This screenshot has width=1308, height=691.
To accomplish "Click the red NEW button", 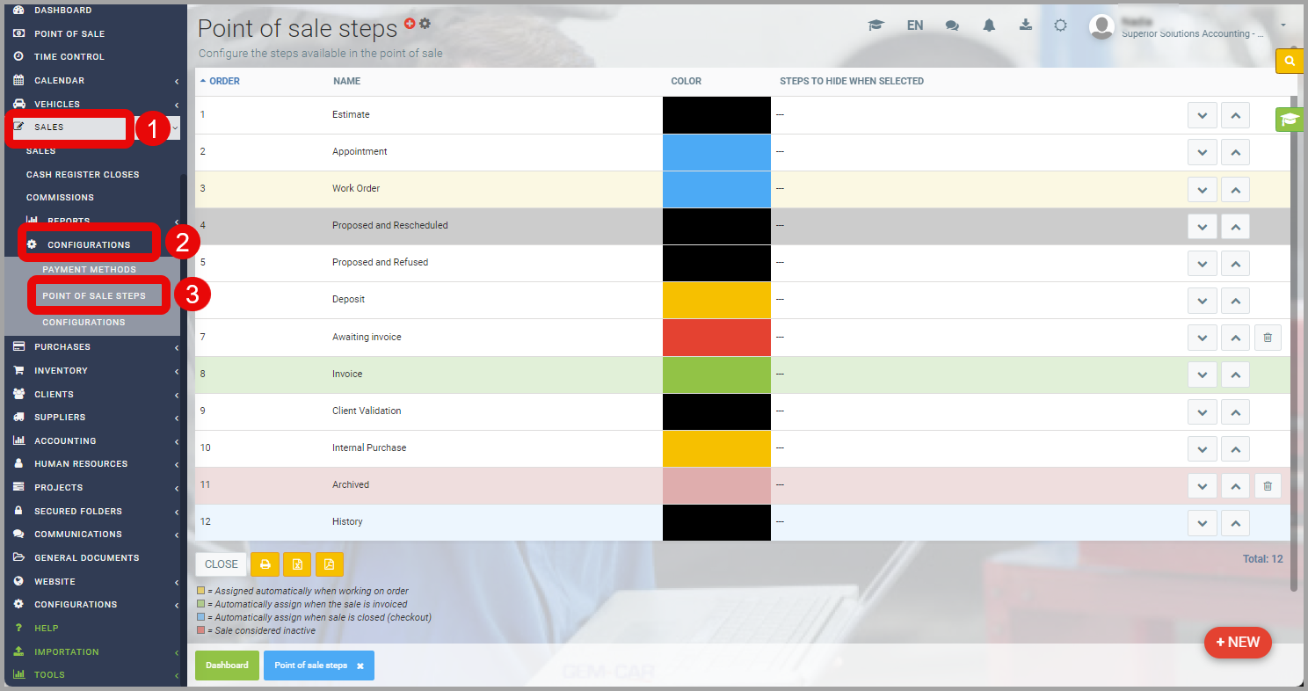I will pyautogui.click(x=1238, y=642).
